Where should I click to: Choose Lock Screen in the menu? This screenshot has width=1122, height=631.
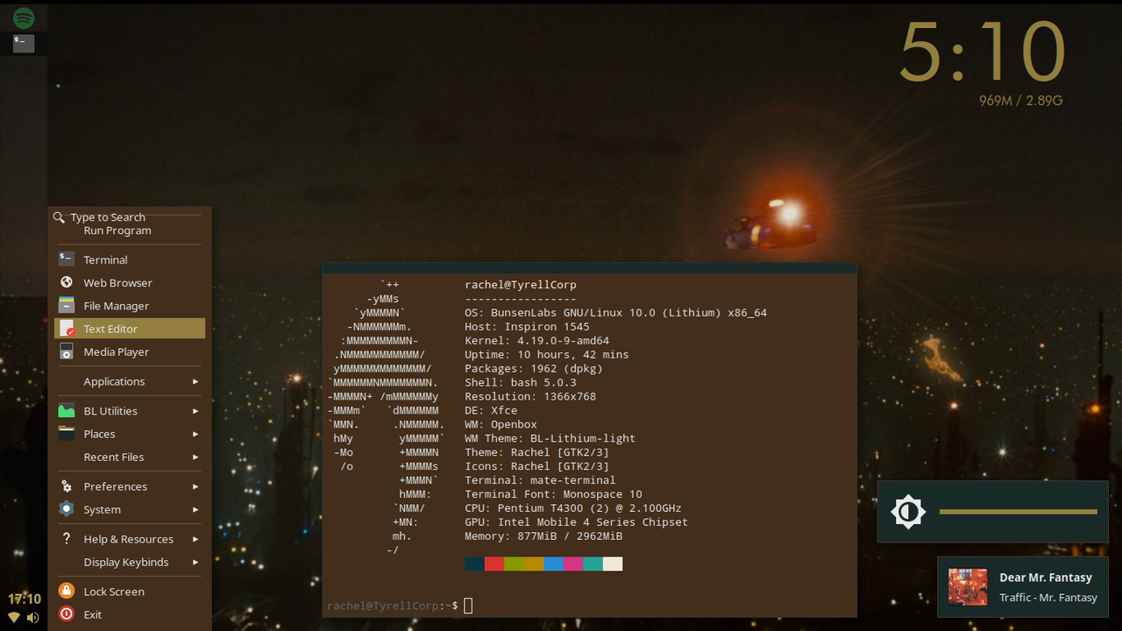point(130,592)
